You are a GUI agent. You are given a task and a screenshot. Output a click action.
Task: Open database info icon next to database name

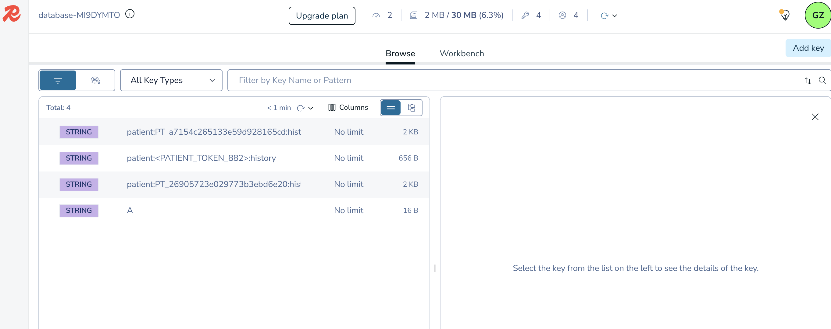[x=130, y=14]
